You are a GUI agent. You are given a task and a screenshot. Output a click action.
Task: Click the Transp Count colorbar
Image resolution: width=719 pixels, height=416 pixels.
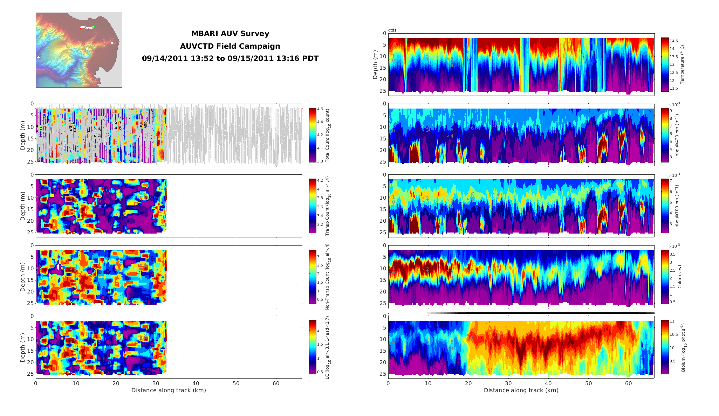tap(313, 206)
